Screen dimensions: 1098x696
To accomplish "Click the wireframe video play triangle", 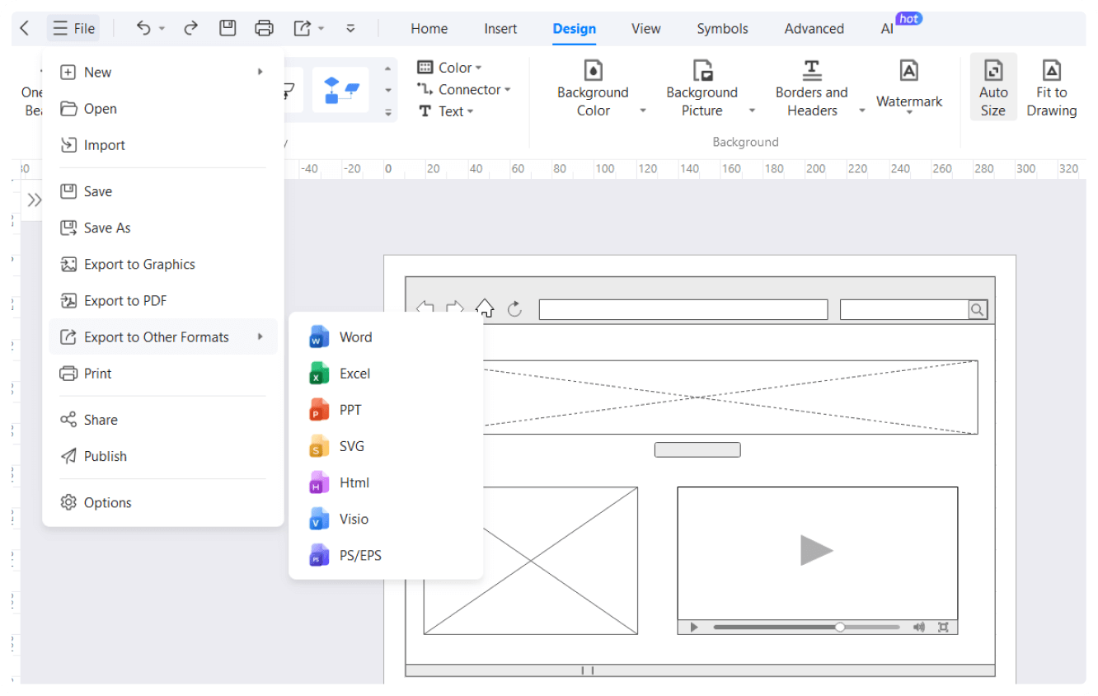I will click(817, 550).
